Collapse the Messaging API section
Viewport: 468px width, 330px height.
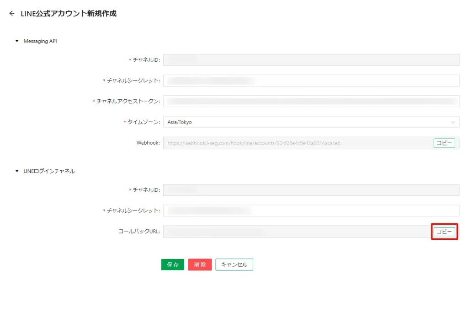tap(17, 41)
